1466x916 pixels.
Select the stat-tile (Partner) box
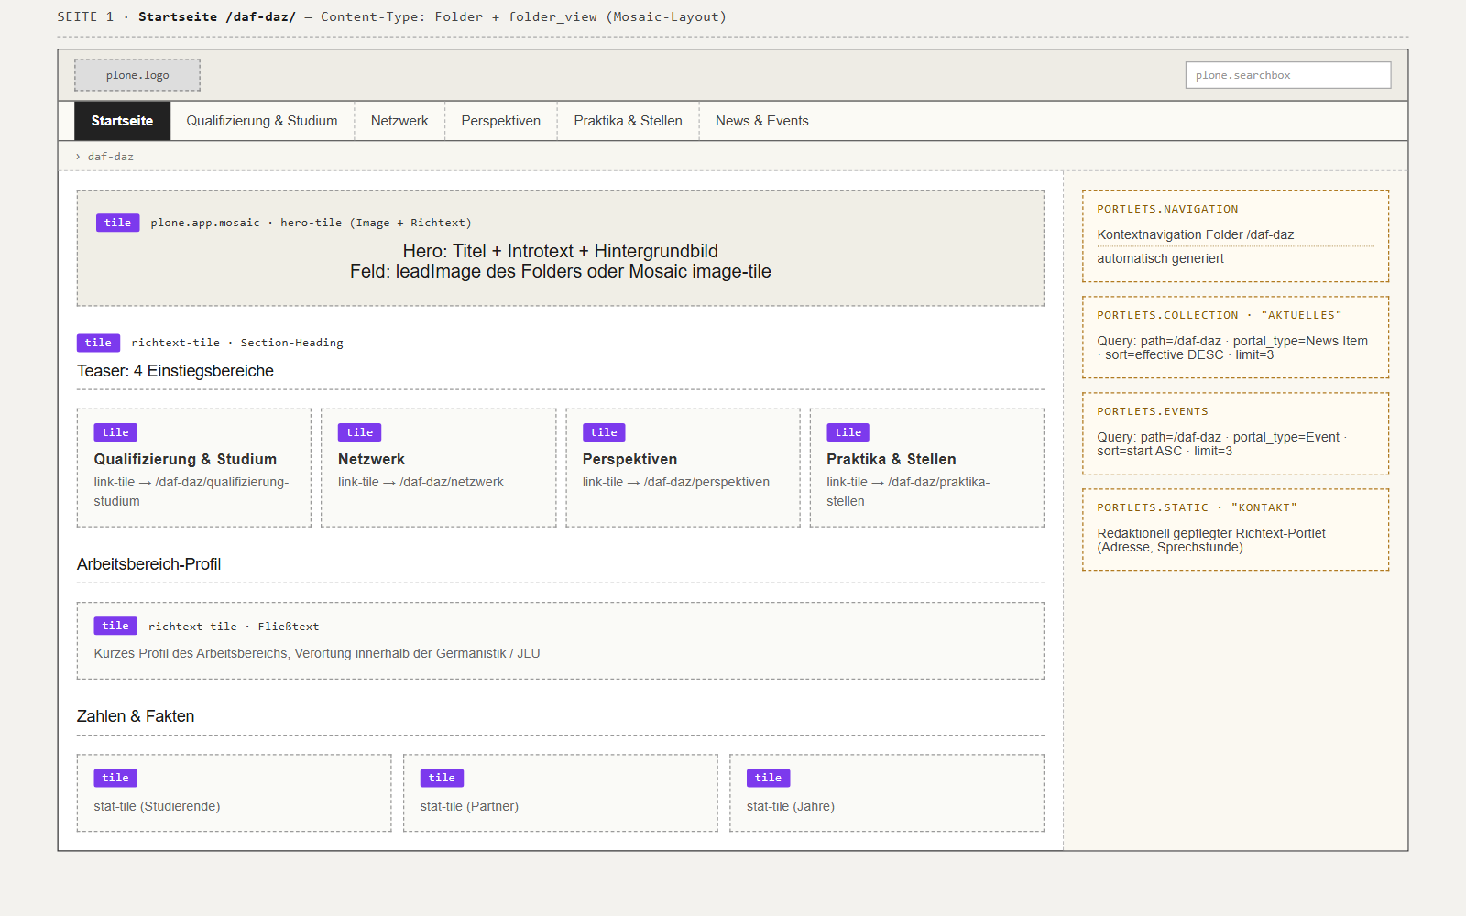[561, 793]
